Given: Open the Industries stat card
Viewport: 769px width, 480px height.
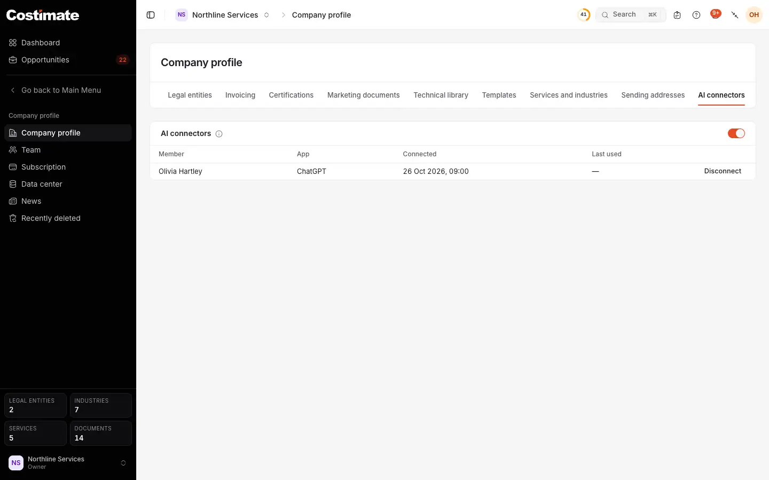Looking at the screenshot, I should pyautogui.click(x=101, y=405).
